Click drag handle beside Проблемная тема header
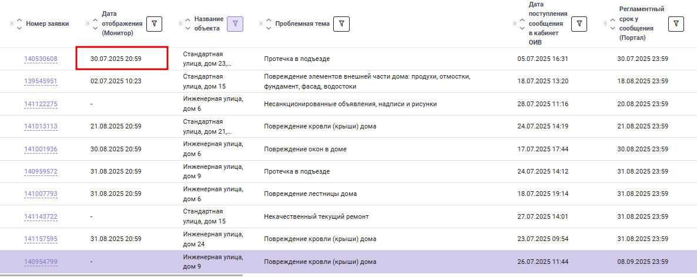The image size is (697, 278). coord(262,24)
